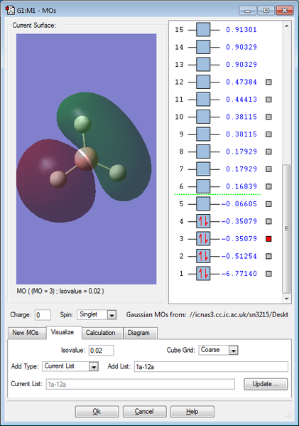Switch to the Diagram tab
This screenshot has height=426, width=299.
point(140,333)
